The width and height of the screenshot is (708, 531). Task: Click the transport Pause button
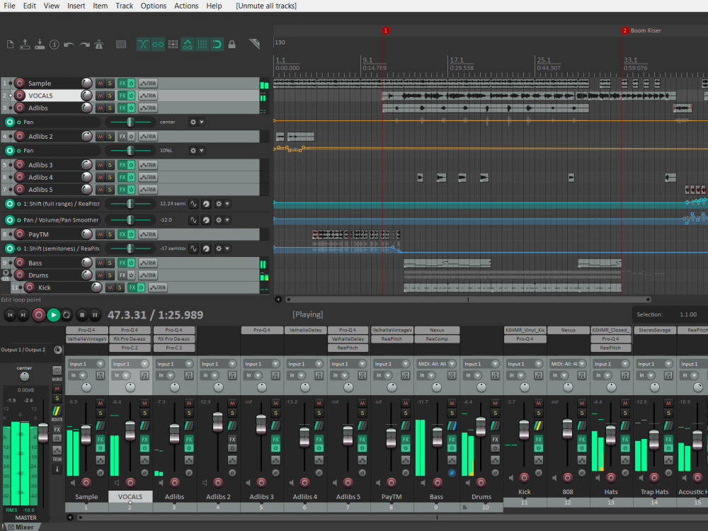[x=95, y=315]
